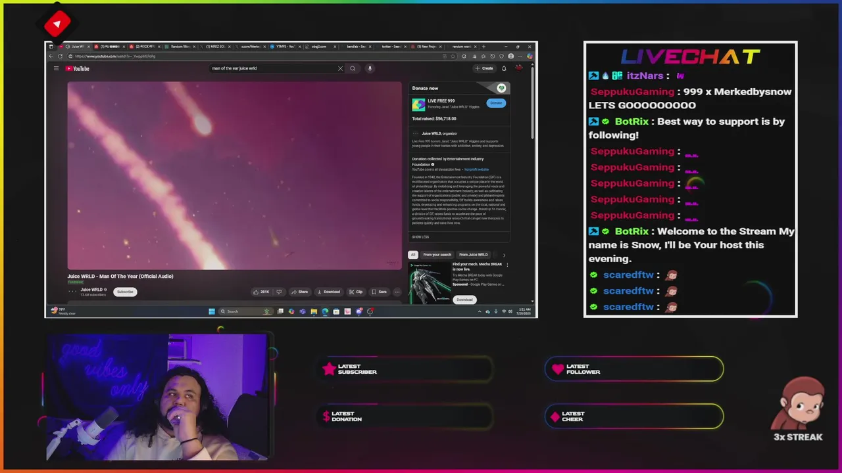The image size is (842, 473).
Task: Click the YouTube Create button
Action: point(484,68)
